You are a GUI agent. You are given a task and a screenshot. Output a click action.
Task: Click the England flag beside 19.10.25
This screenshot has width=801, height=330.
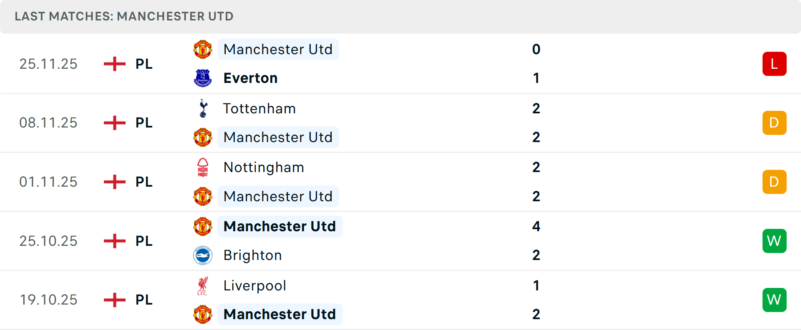click(114, 300)
